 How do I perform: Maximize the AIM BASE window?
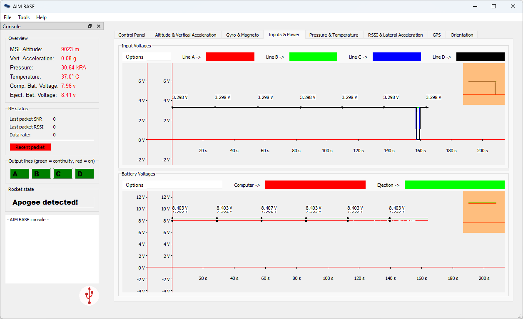coord(494,6)
